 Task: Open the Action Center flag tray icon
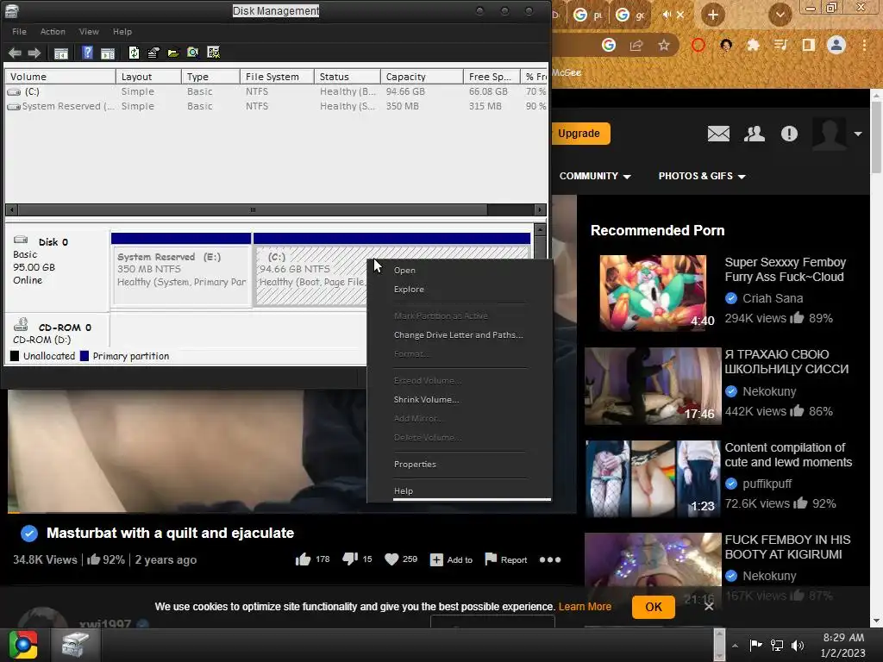(x=755, y=645)
